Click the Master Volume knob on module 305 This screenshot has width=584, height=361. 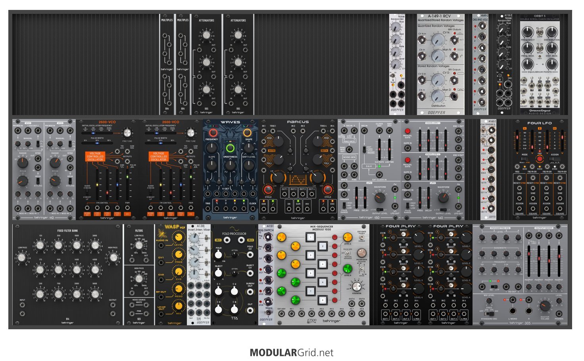point(545,306)
